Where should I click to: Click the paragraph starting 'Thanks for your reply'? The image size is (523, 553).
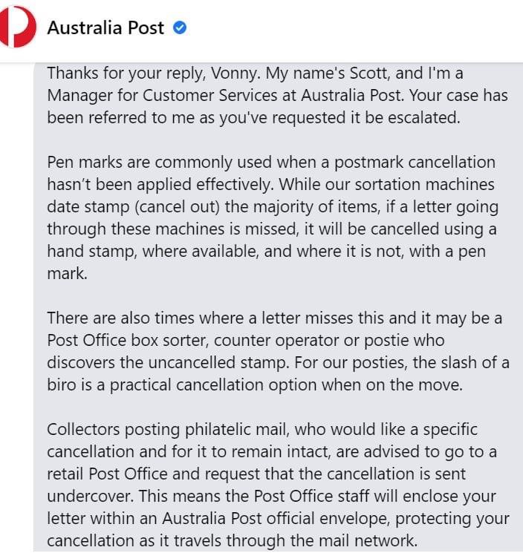point(277,95)
